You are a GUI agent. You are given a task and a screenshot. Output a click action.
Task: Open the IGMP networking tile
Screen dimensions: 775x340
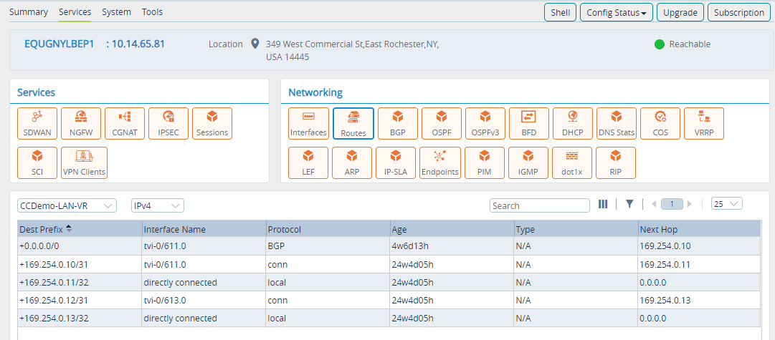(528, 163)
